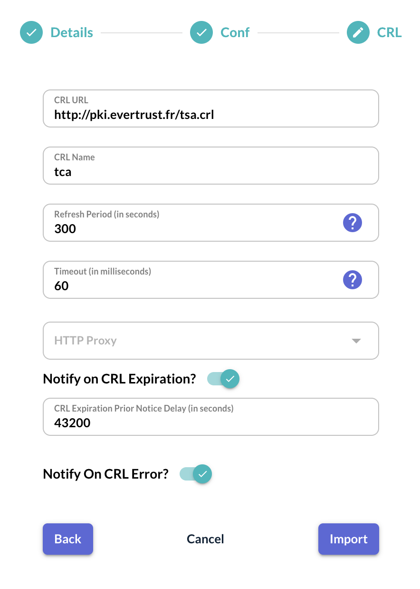
Task: Disable the Notify on CRL Expiration toggle
Action: point(224,379)
